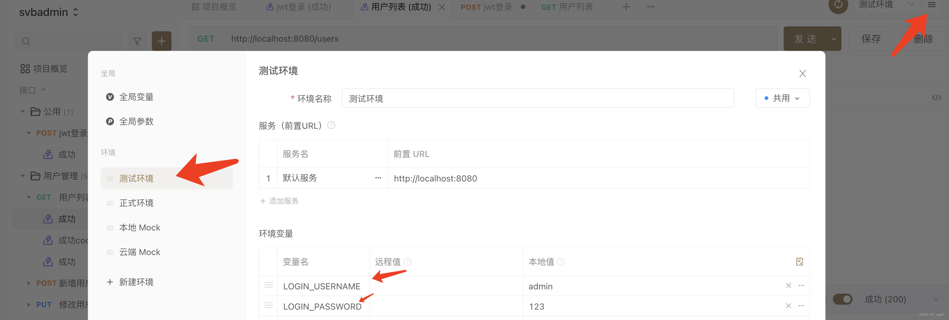This screenshot has width=949, height=320.
Task: Click the code view </> icon
Action: 936,97
